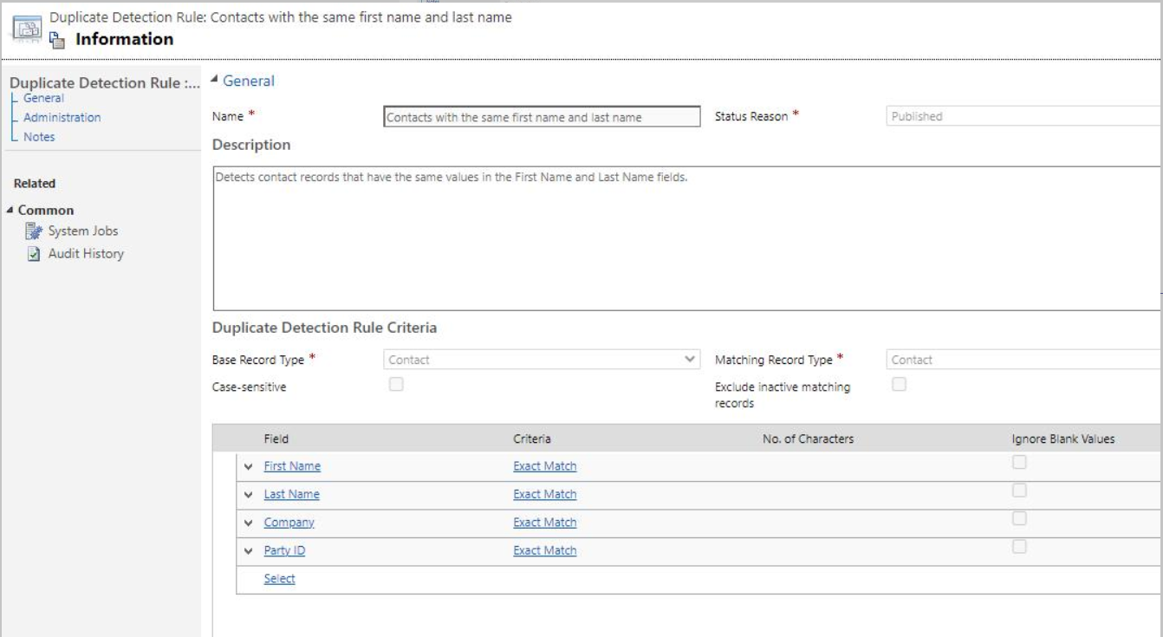Click the Company field link

[x=289, y=523]
